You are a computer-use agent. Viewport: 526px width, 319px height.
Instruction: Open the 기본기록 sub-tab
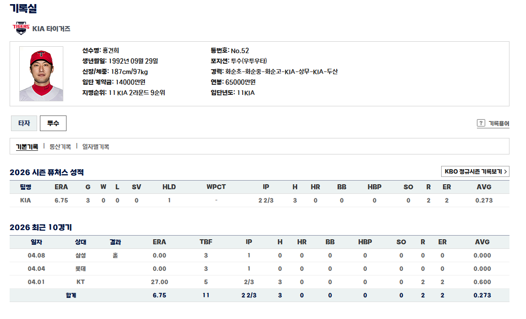tap(27, 147)
